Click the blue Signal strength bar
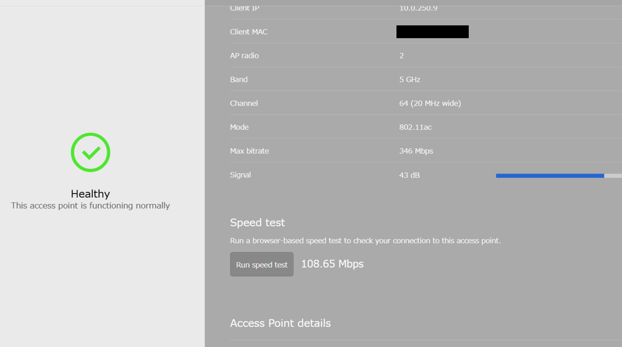622x347 pixels. coord(550,176)
